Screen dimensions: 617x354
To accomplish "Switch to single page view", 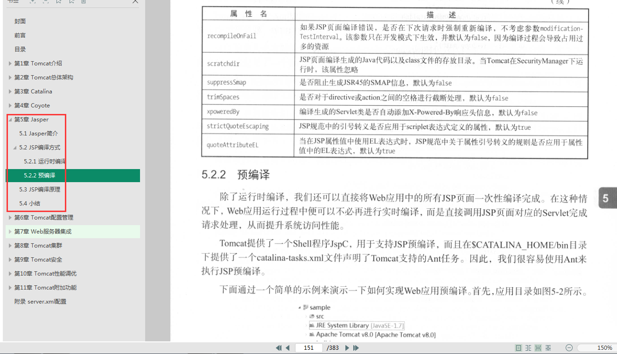I will (x=519, y=348).
